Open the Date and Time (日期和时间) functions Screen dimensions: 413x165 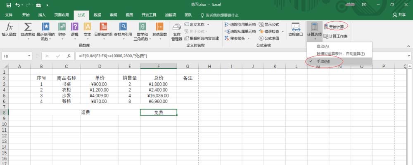click(103, 30)
